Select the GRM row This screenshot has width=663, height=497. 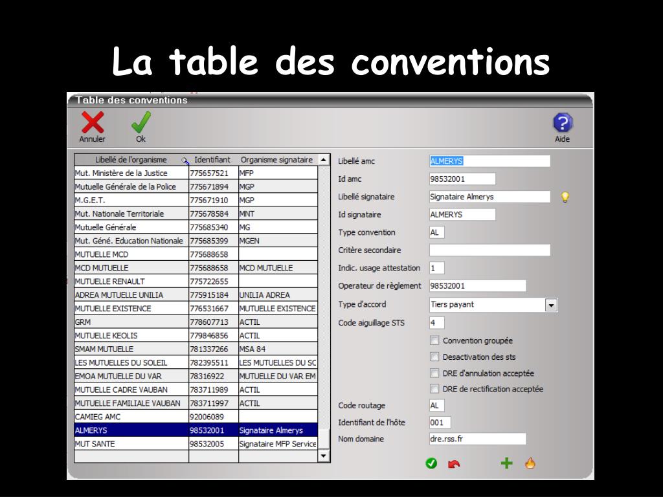click(x=196, y=322)
